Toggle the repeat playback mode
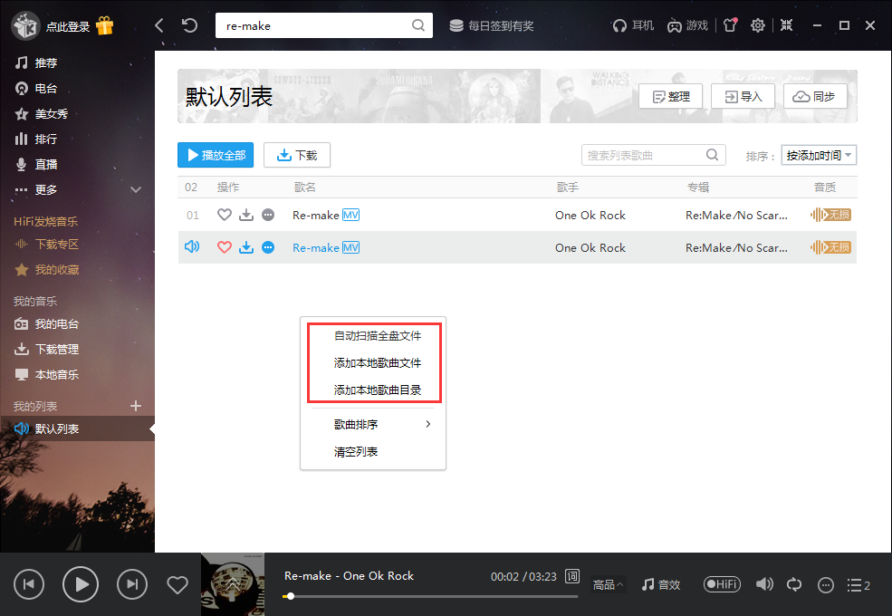Image resolution: width=892 pixels, height=616 pixels. (x=794, y=584)
